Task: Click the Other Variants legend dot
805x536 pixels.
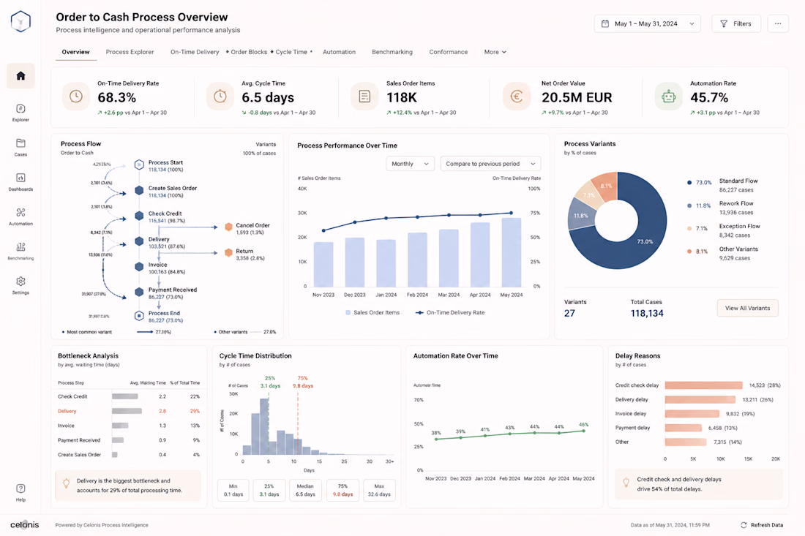Action: pos(689,252)
